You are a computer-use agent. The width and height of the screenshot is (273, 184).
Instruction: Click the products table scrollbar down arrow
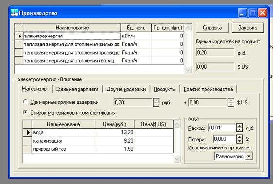tap(188, 70)
